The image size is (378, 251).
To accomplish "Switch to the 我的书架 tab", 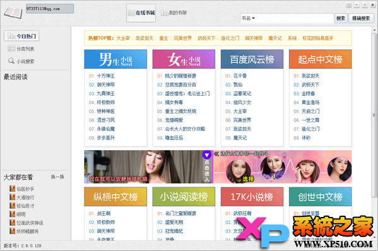I will pos(174,13).
